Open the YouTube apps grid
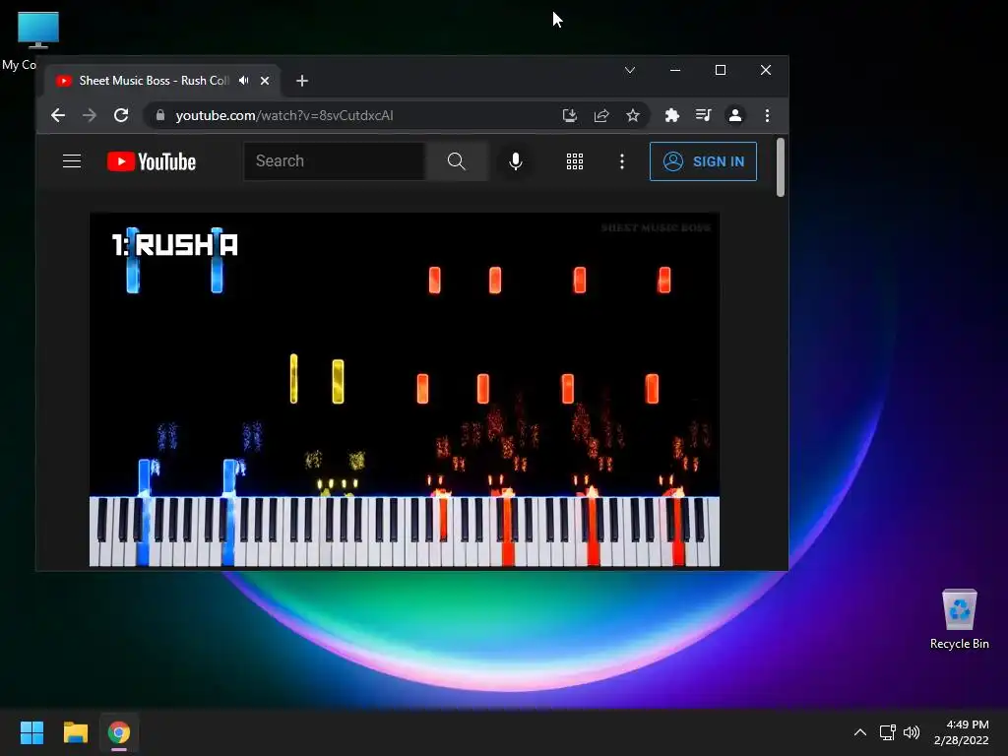This screenshot has width=1008, height=756. pos(575,161)
